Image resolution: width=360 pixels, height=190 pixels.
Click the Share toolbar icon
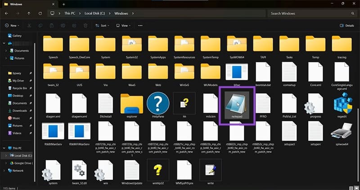(74, 26)
